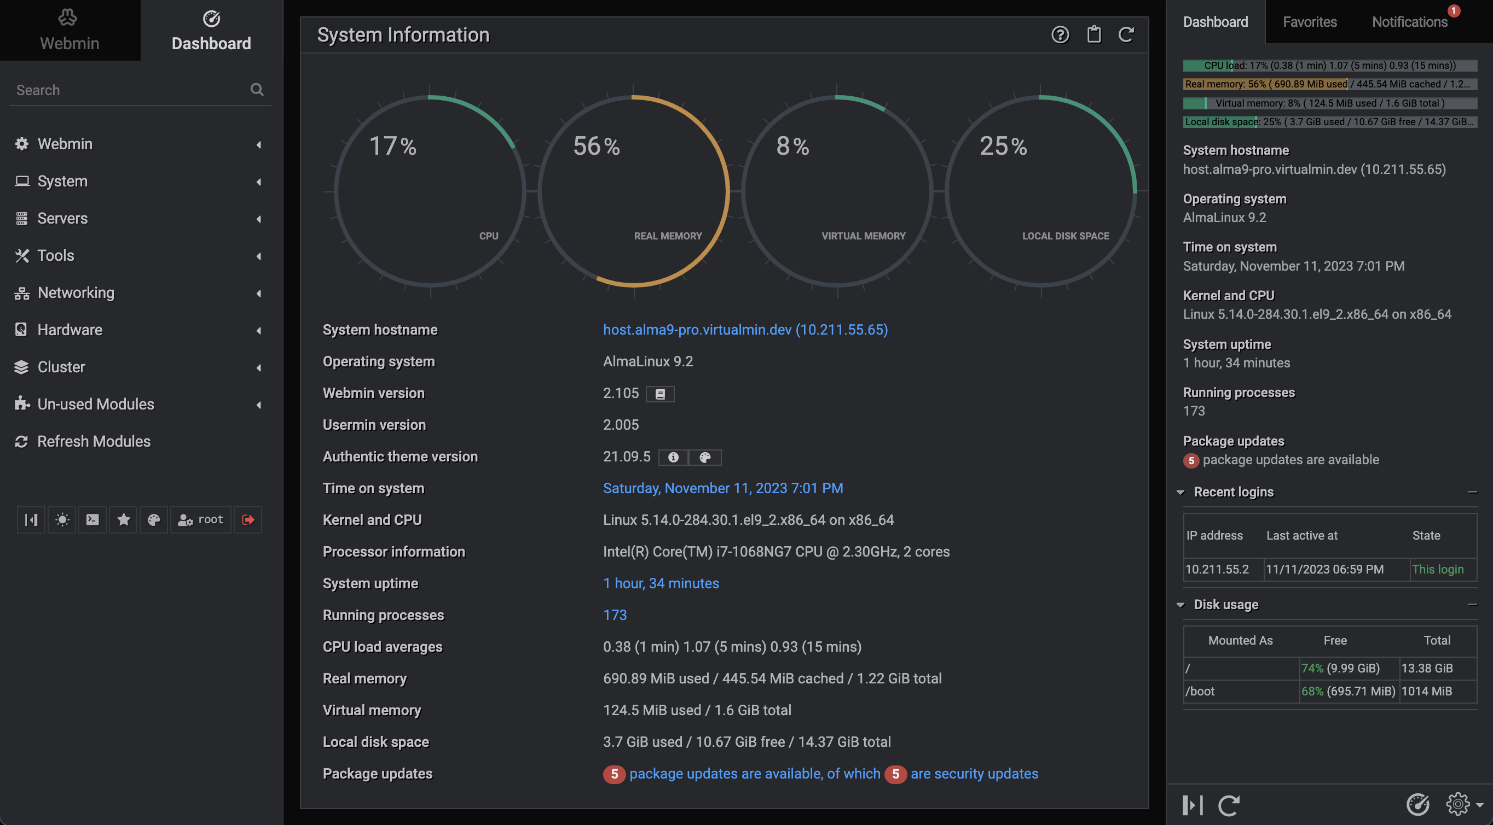Copy system information to clipboard icon

[1093, 34]
